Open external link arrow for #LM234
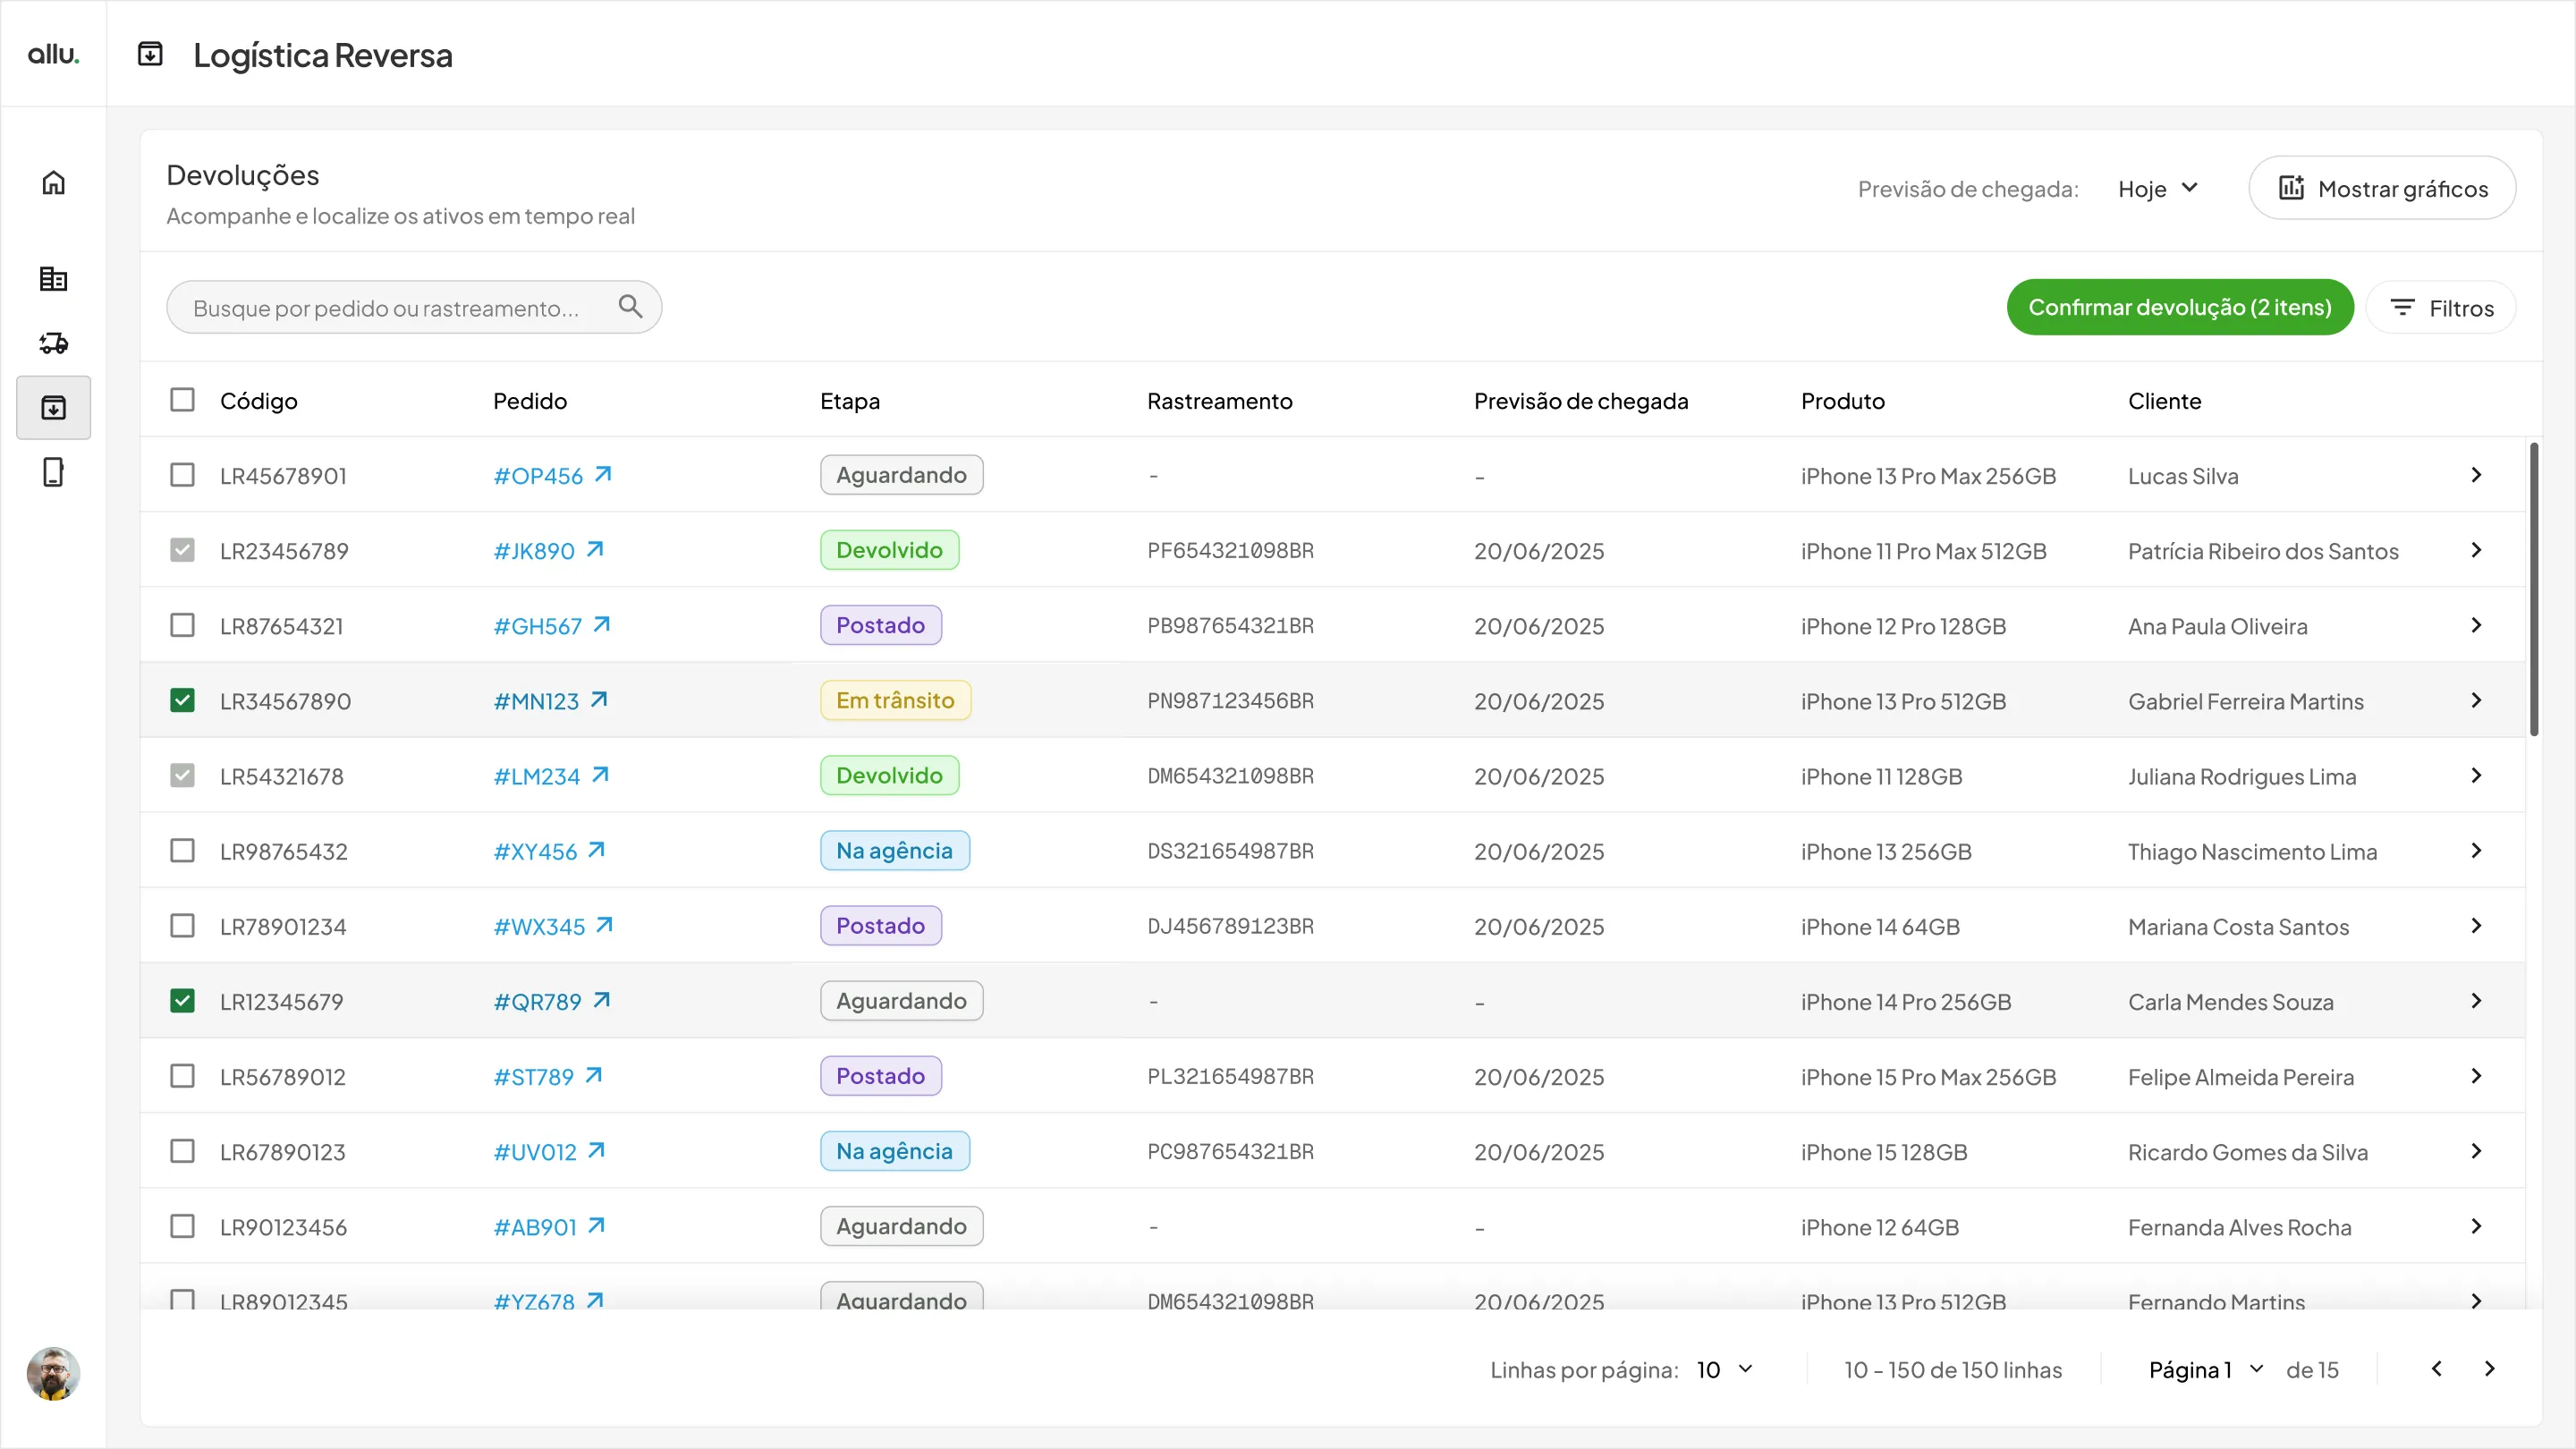Viewport: 2576px width, 1449px height. [600, 774]
